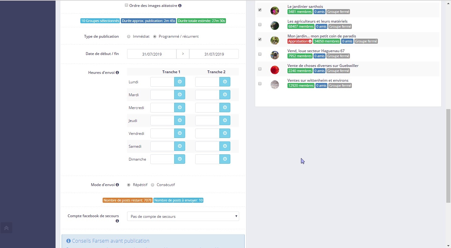Screen dimensions: 451x248
Task: Open Compte facebook de secours dropdown
Action: point(183,216)
